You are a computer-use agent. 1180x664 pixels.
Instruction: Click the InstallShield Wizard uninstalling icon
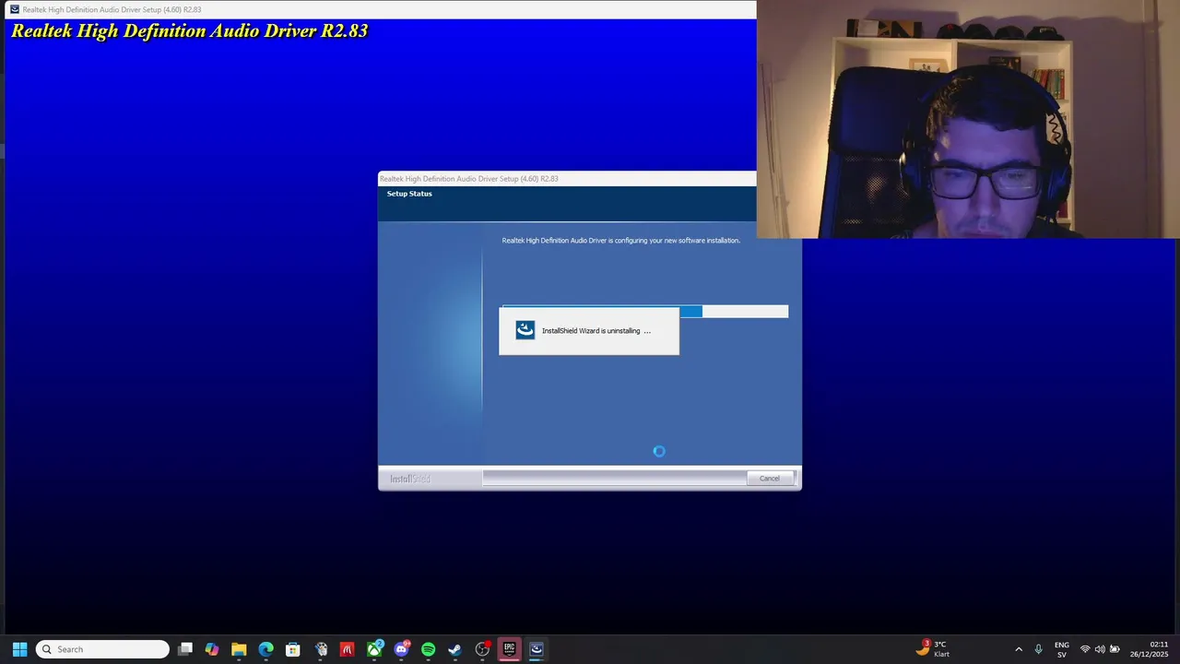525,330
